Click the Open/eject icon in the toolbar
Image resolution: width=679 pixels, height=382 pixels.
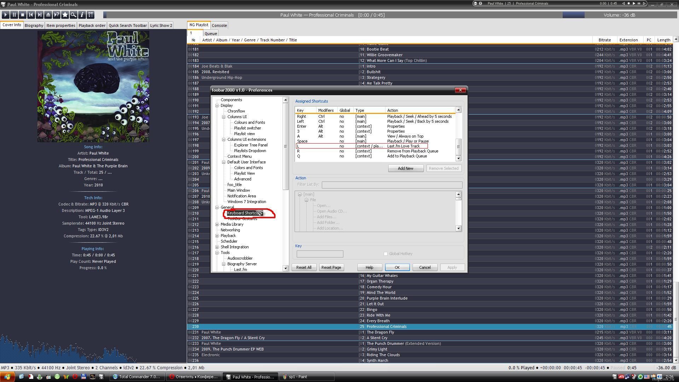(x=48, y=15)
